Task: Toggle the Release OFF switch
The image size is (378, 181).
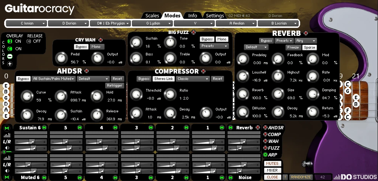Action: (29, 41)
